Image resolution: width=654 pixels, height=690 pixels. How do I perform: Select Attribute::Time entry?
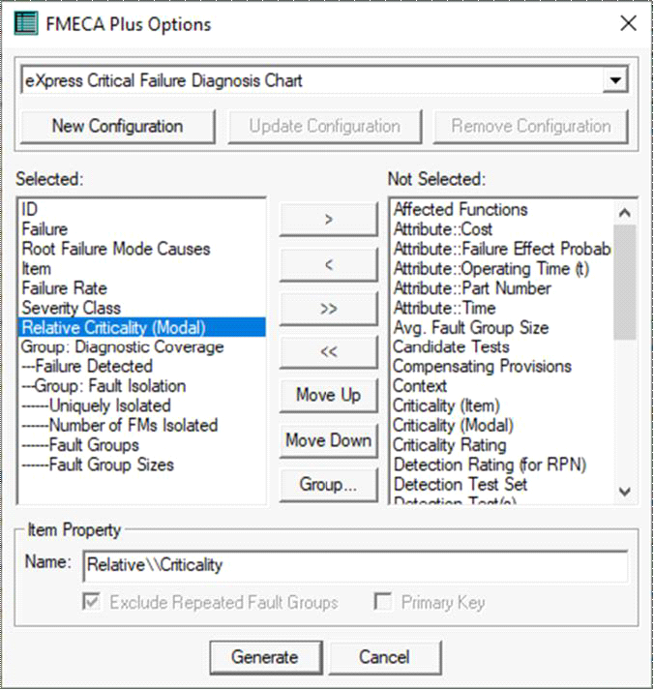coord(502,308)
